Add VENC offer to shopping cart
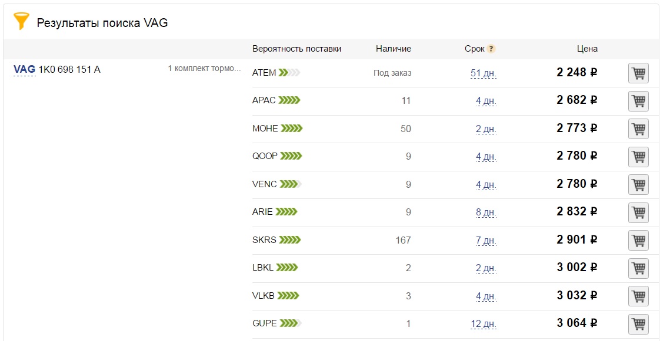The width and height of the screenshot is (660, 341). (638, 184)
